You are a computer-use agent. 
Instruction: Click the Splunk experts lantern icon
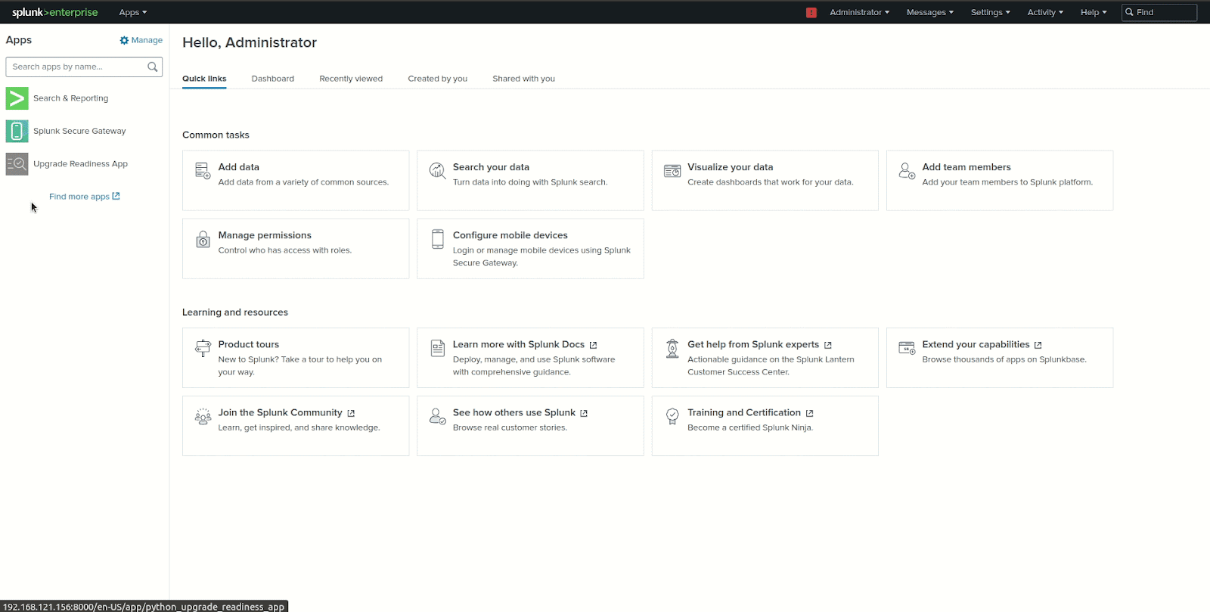672,348
